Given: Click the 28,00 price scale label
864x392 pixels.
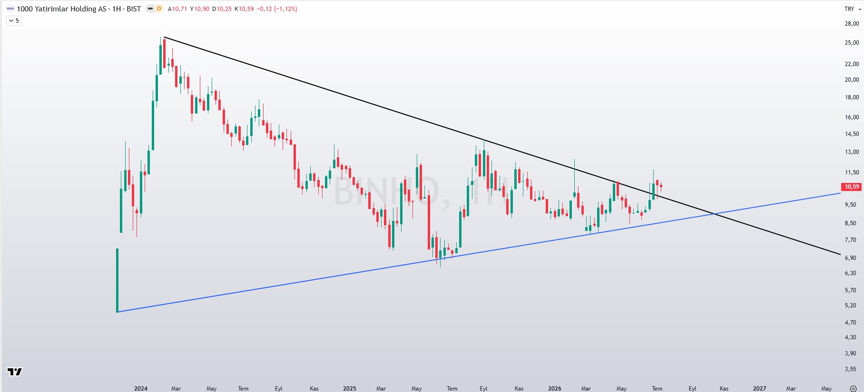Looking at the screenshot, I should click(852, 24).
